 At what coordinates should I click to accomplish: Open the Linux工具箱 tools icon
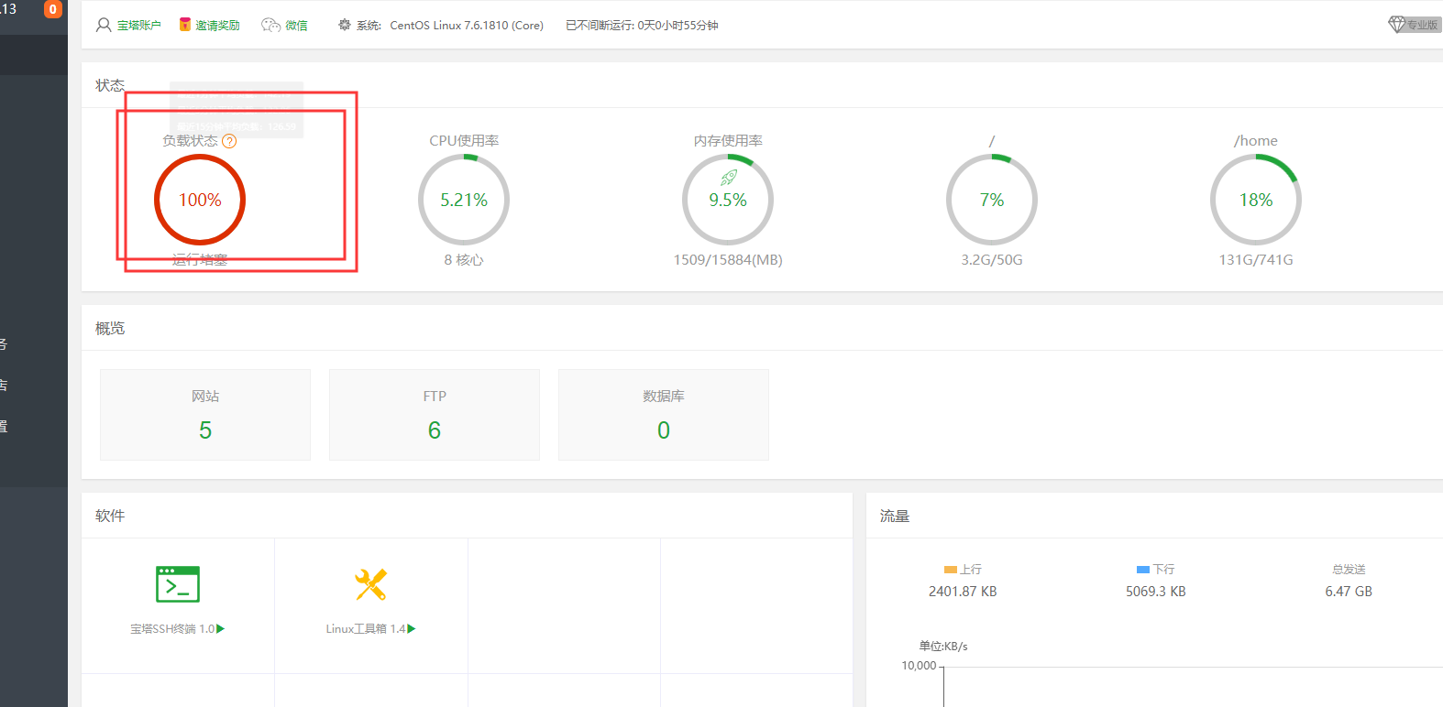point(371,584)
